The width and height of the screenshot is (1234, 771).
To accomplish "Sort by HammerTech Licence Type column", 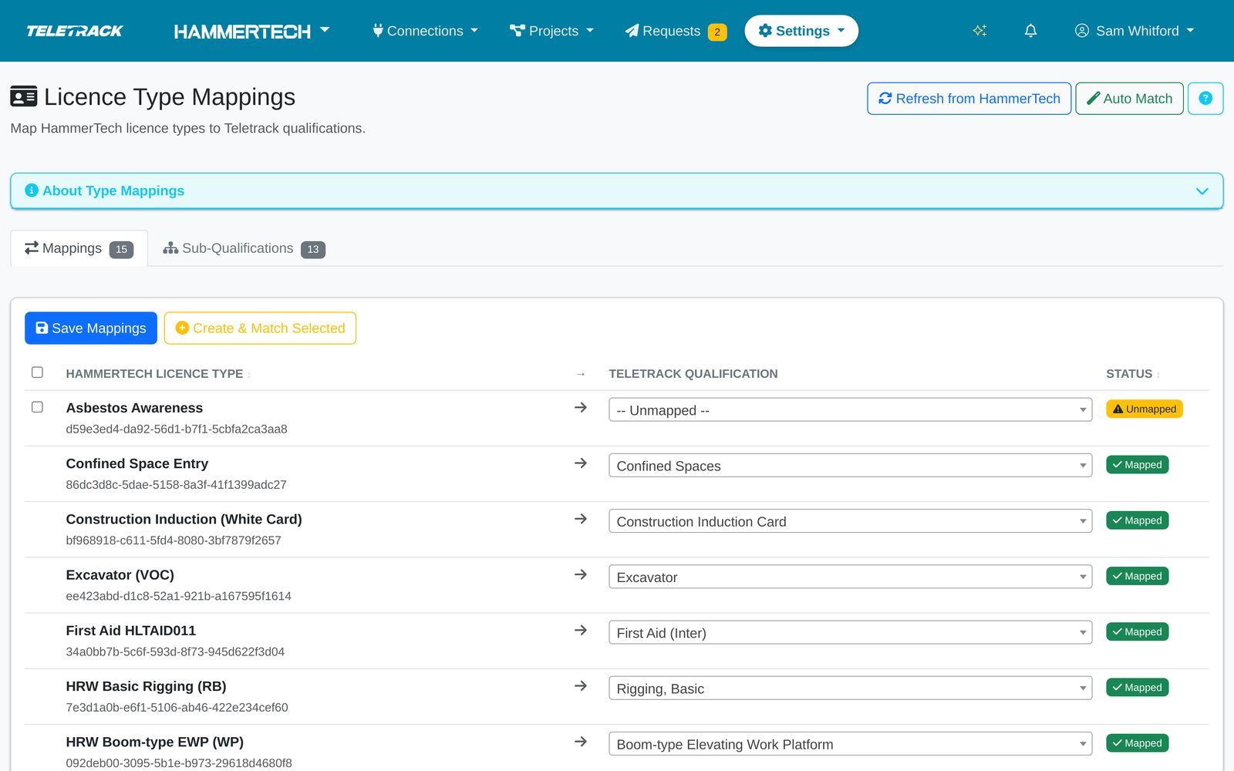I will 158,374.
